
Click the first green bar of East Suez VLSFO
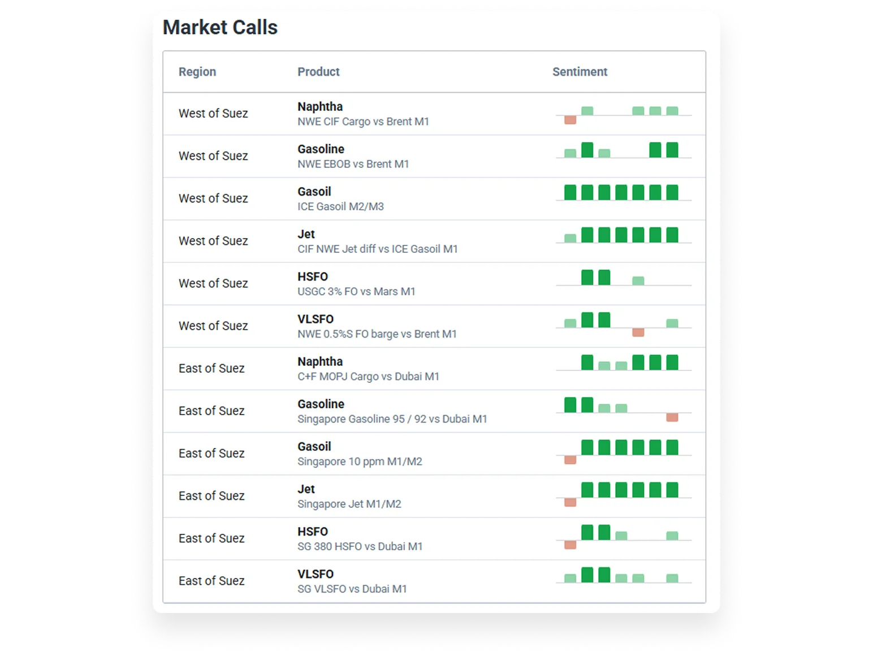pos(569,578)
